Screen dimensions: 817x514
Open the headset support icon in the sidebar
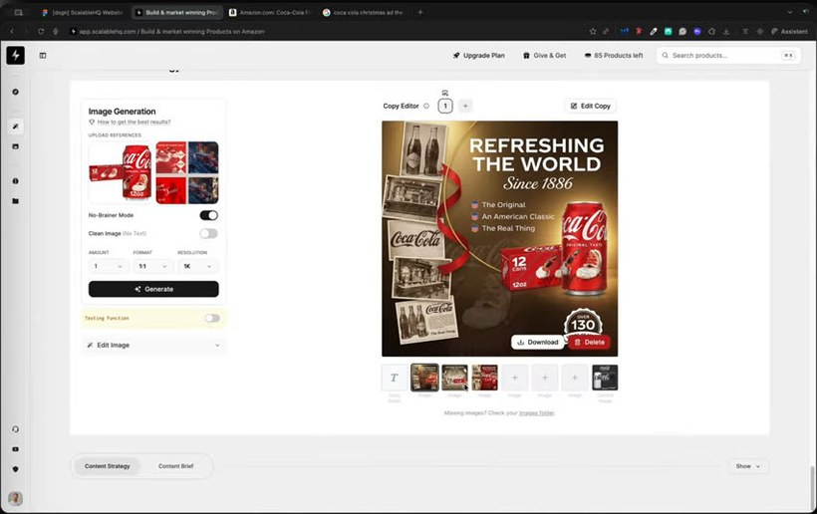click(x=16, y=429)
